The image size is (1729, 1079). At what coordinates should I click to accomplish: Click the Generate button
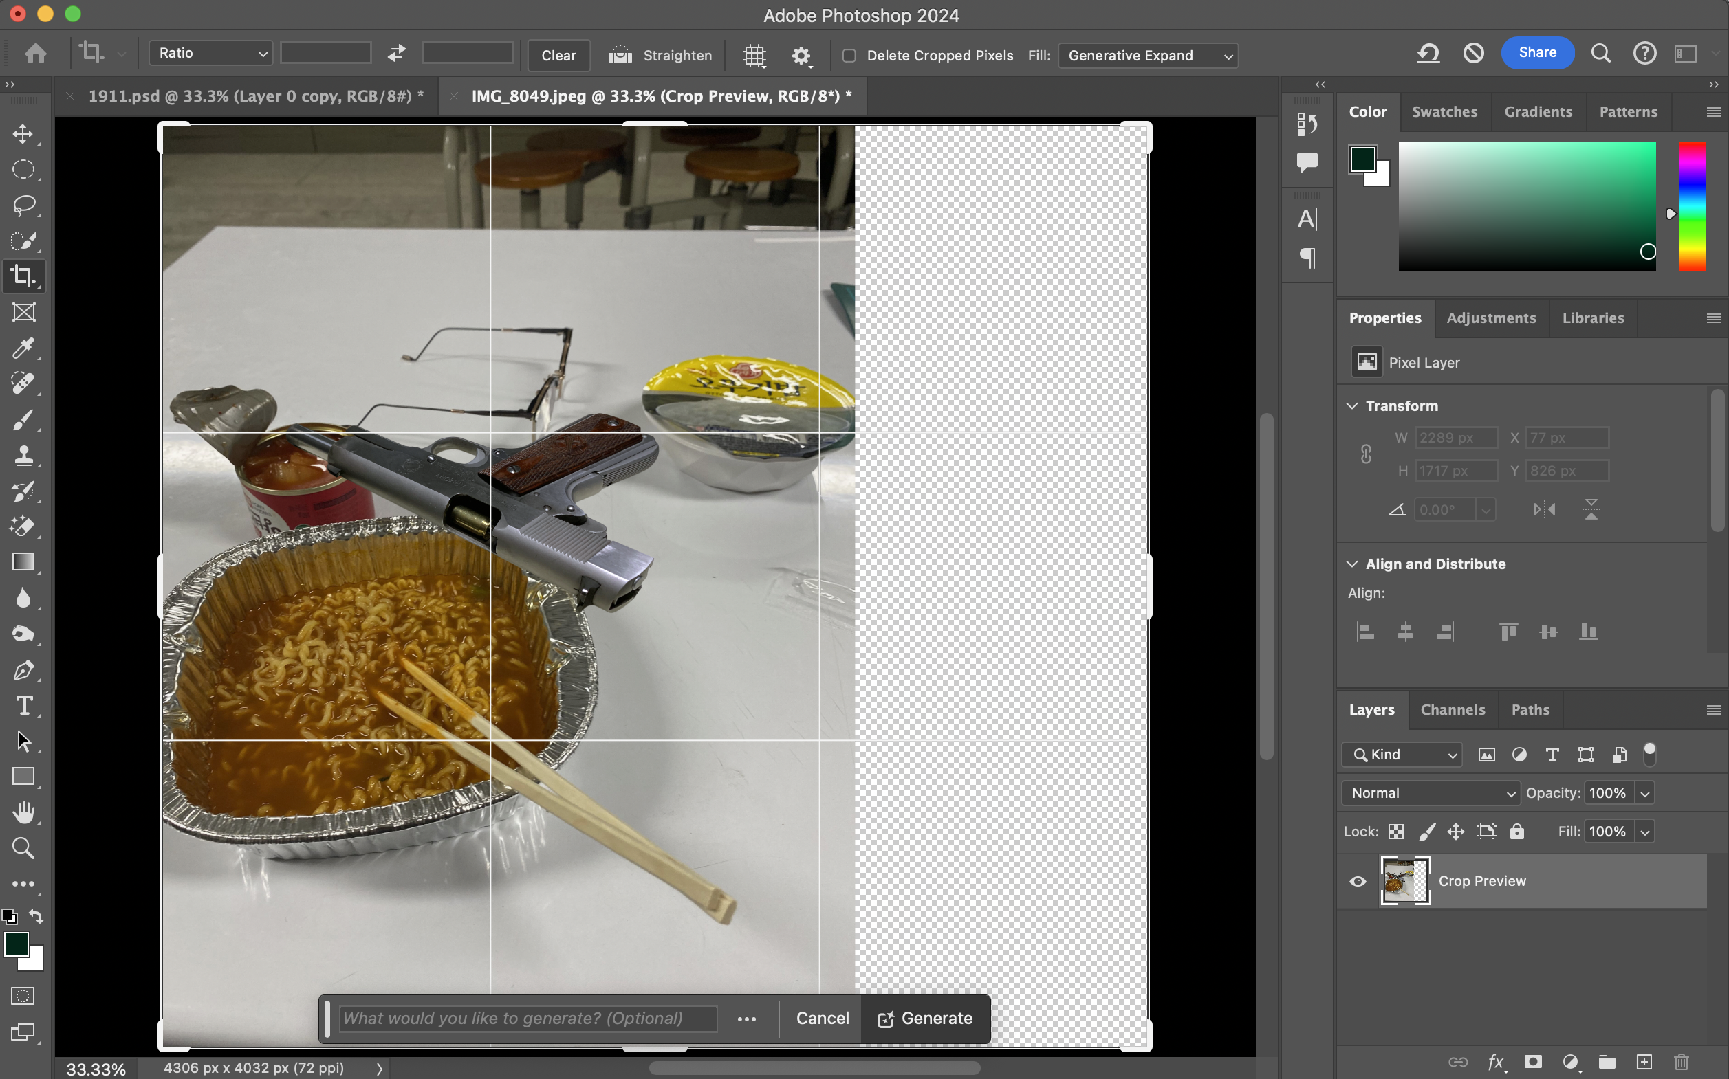click(x=926, y=1019)
